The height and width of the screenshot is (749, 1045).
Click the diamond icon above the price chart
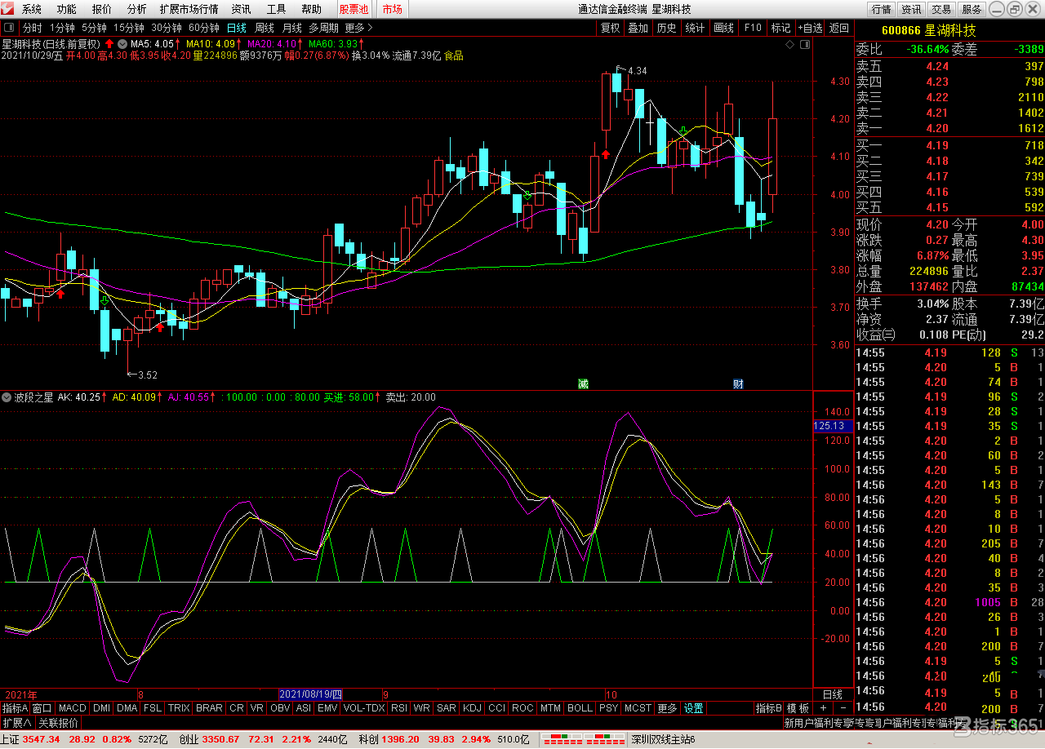point(789,44)
